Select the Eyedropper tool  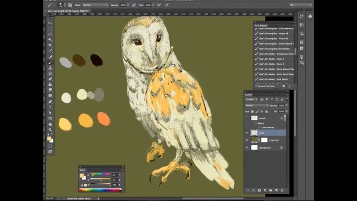coord(50,51)
